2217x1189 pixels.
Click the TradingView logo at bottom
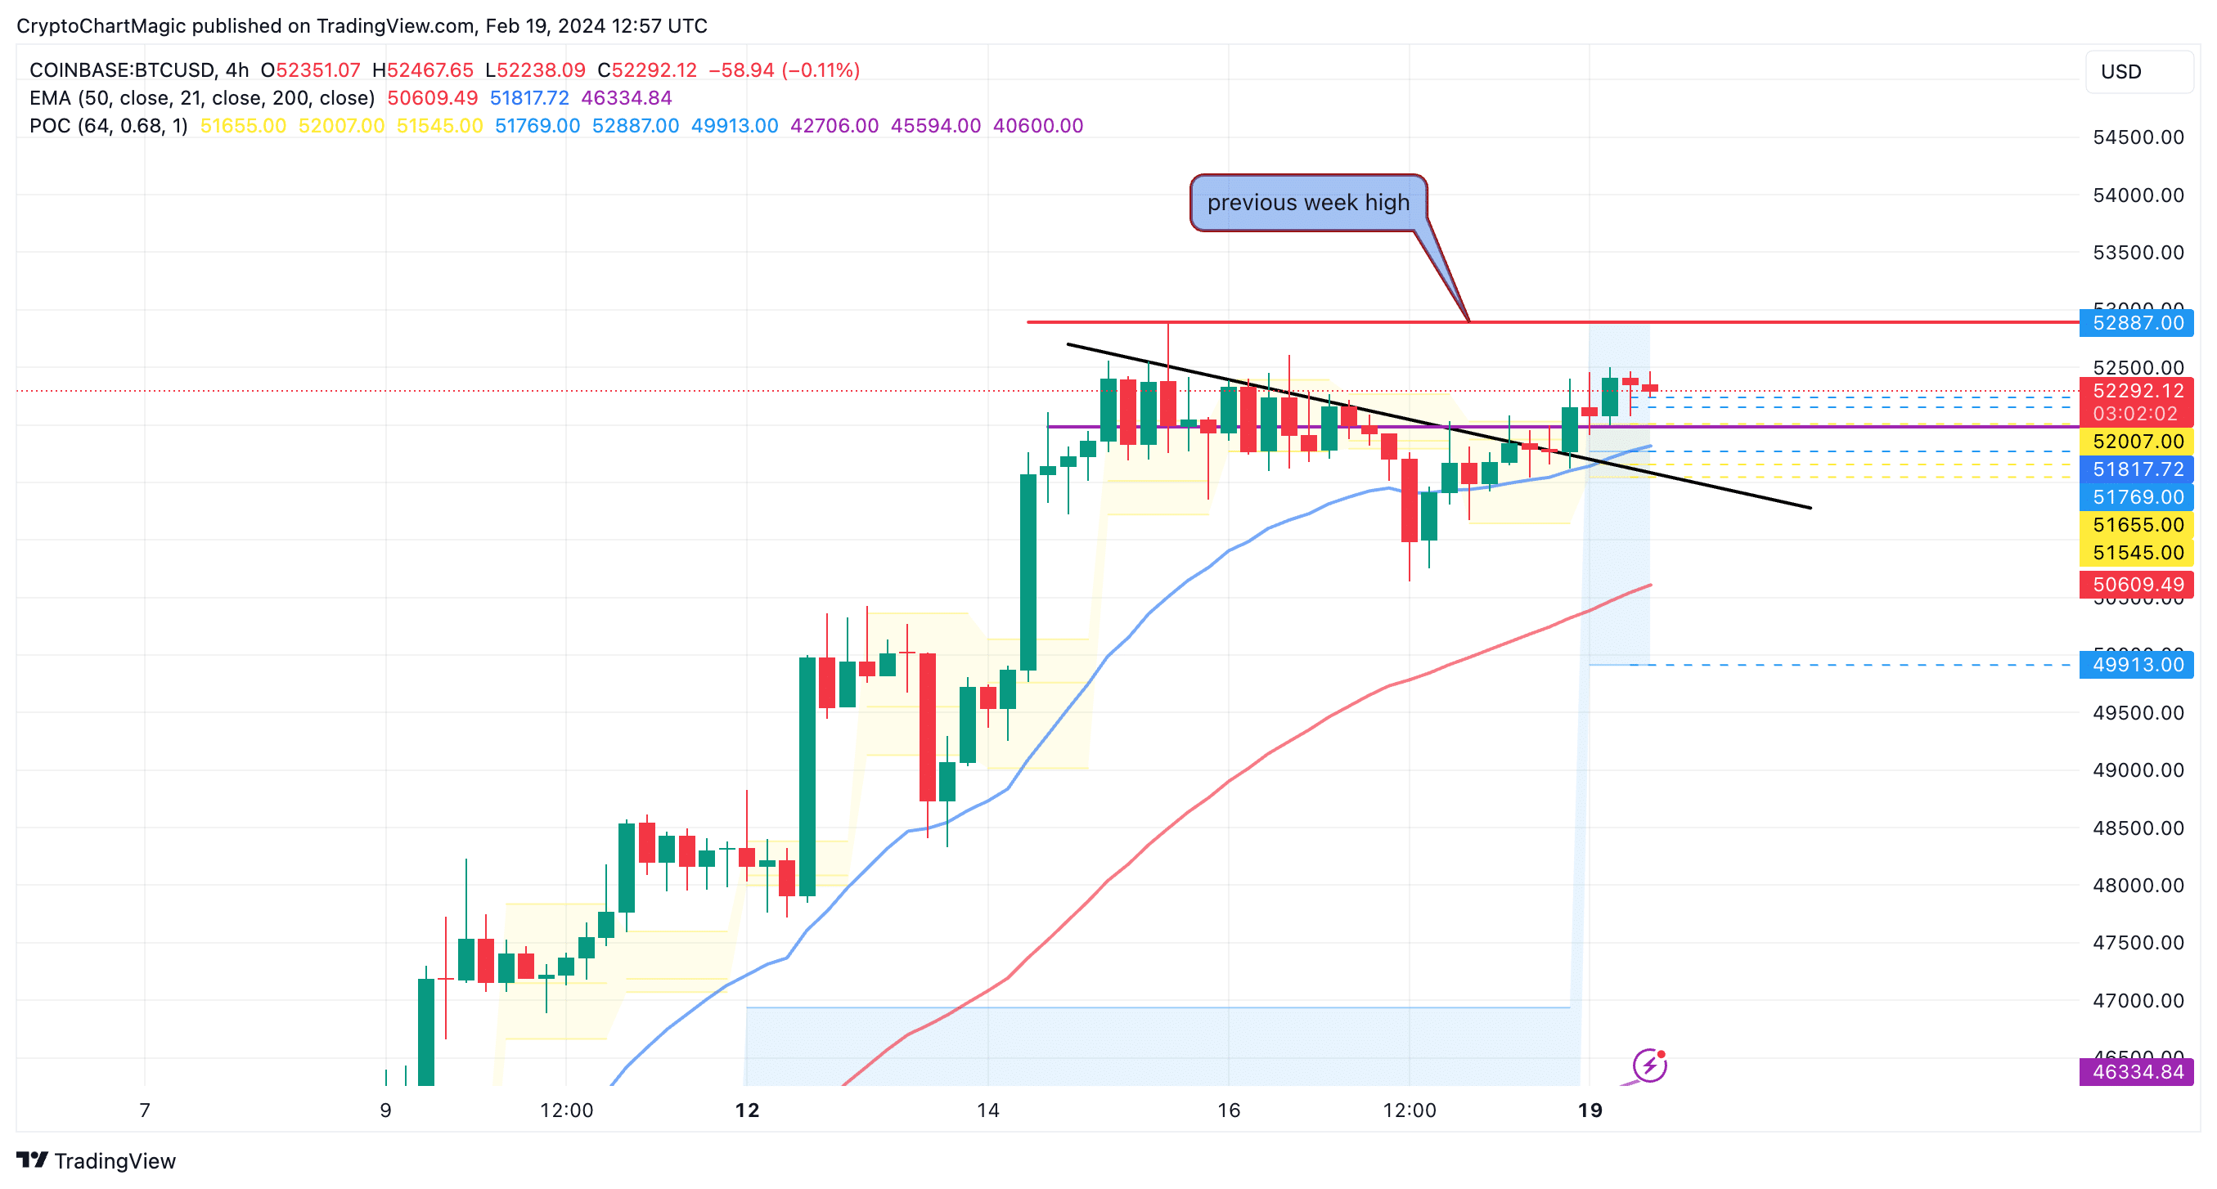point(96,1160)
